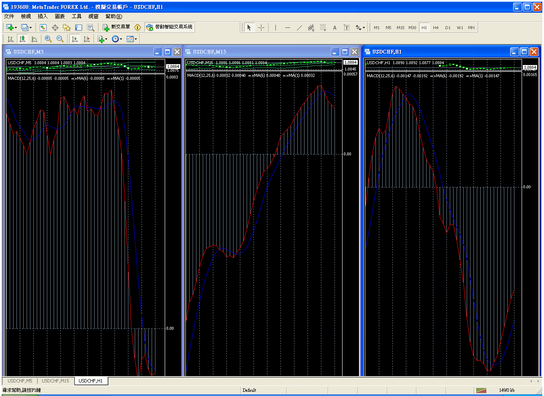Open the Navigator star-folder icon
This screenshot has width=544, height=396.
click(x=67, y=27)
